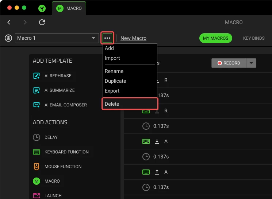Viewport: 272px width, 199px height.
Task: Click the keyboard icon in key-up A row
Action: pyautogui.click(x=146, y=172)
